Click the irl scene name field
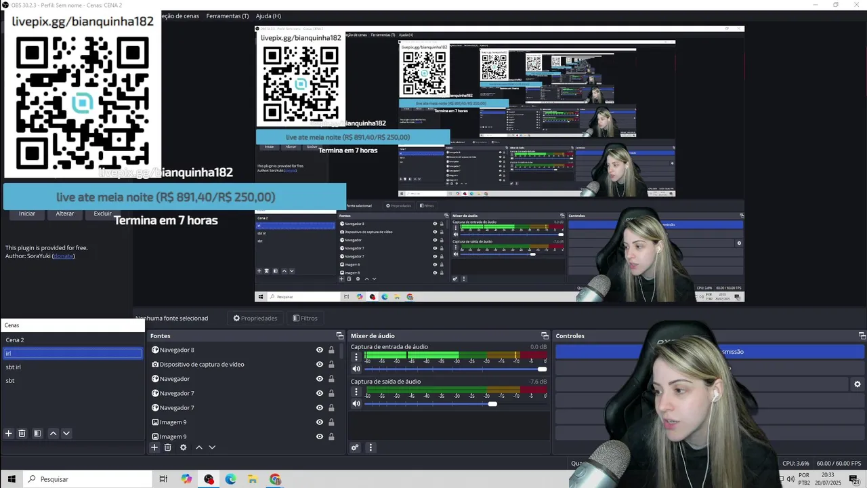The image size is (867, 488). pyautogui.click(x=72, y=353)
